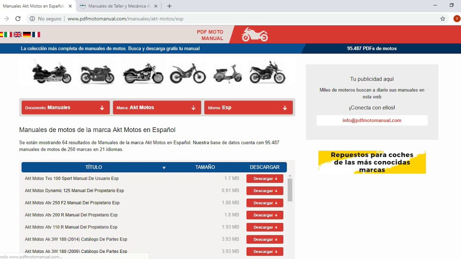
Task: Click 'Akt Motos Dynamic 125 Manual Del Propietario Esp'
Action: pos(74,191)
